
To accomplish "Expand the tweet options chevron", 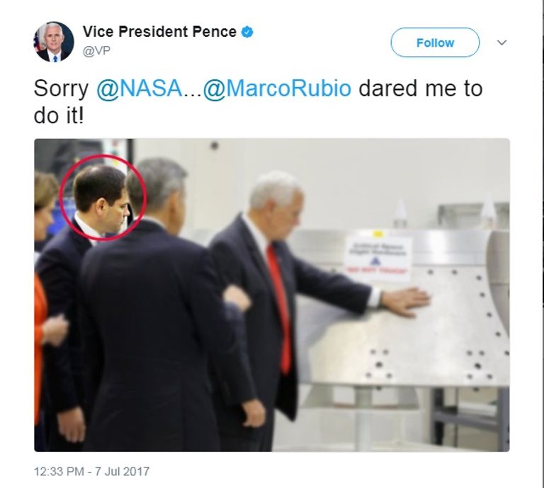I will (x=501, y=42).
